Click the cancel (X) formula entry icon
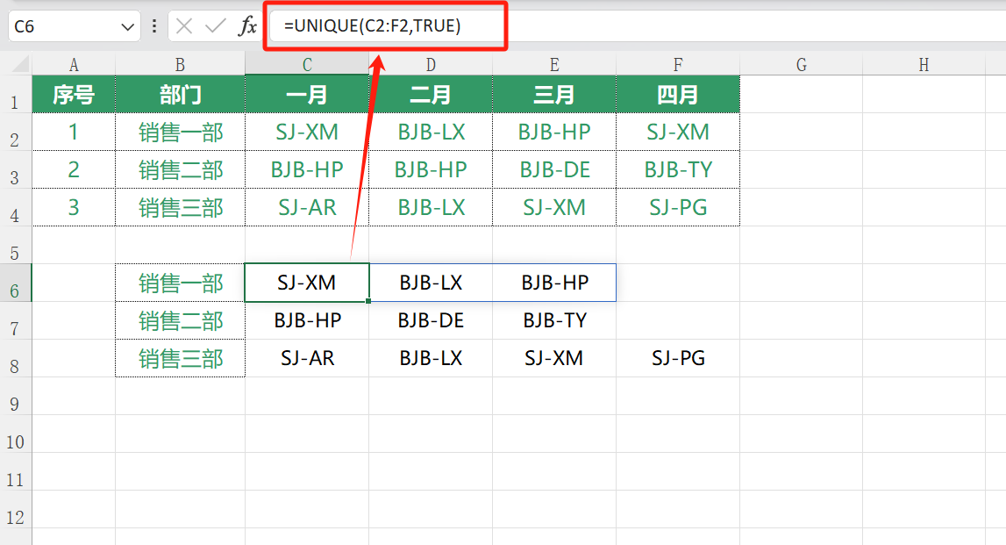The height and width of the screenshot is (545, 1006). point(184,26)
